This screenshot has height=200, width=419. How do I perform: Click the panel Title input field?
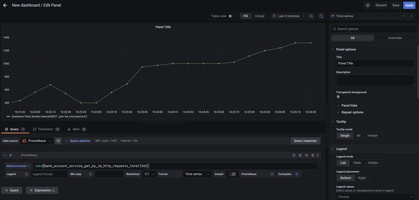(x=376, y=63)
